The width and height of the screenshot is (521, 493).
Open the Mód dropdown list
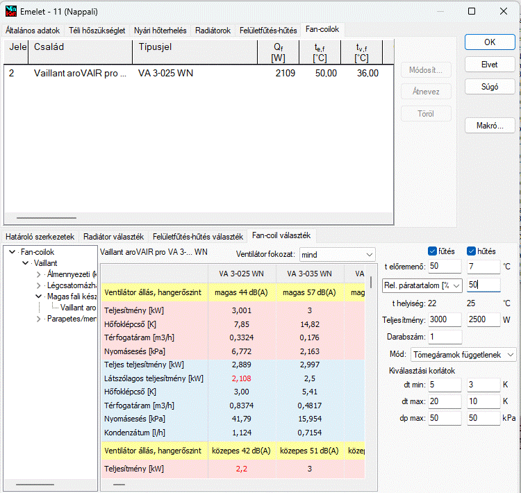463,355
